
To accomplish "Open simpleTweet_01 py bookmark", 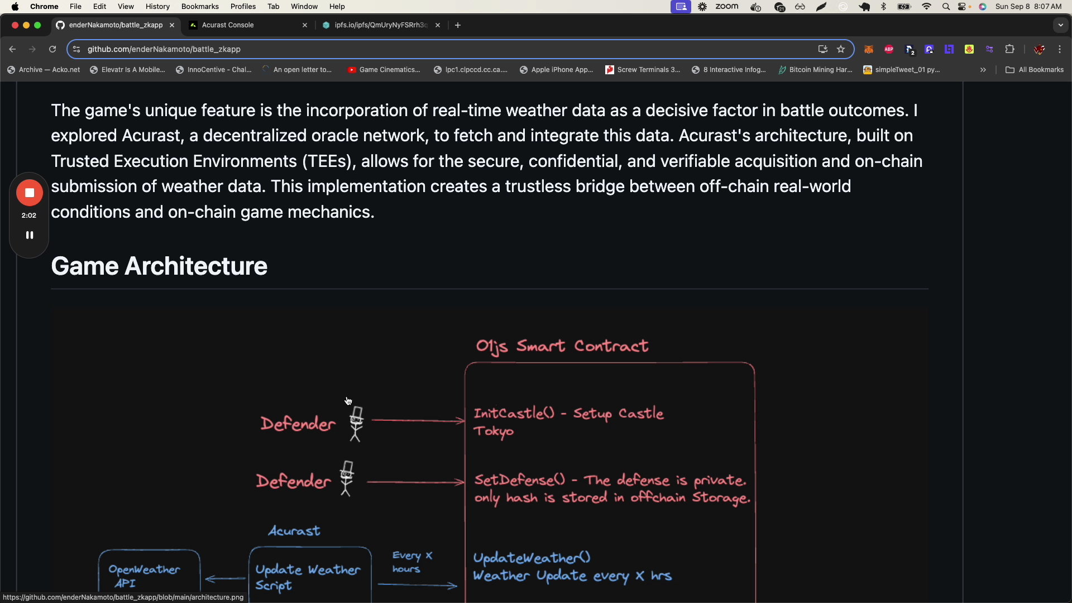I will click(x=902, y=70).
